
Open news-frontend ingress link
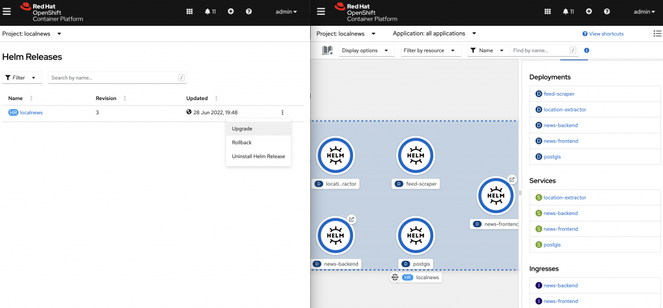(561, 301)
